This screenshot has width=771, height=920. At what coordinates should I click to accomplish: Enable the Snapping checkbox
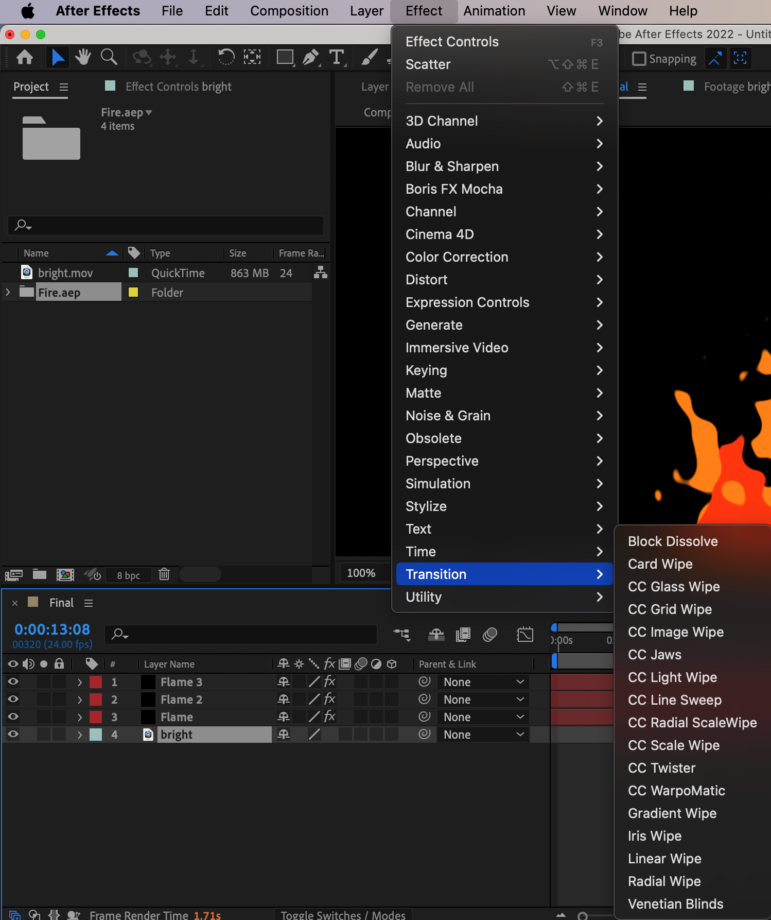639,59
